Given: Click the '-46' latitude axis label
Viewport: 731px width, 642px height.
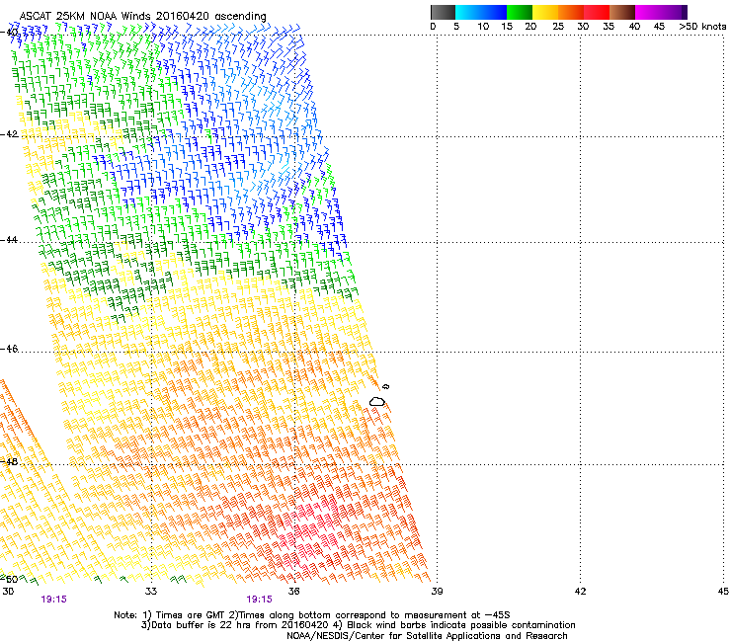Looking at the screenshot, I should click(9, 349).
